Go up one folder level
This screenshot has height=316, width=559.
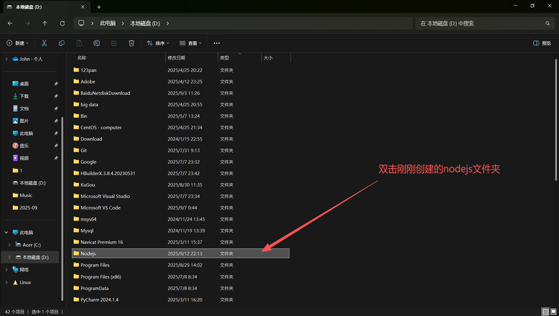click(x=45, y=23)
